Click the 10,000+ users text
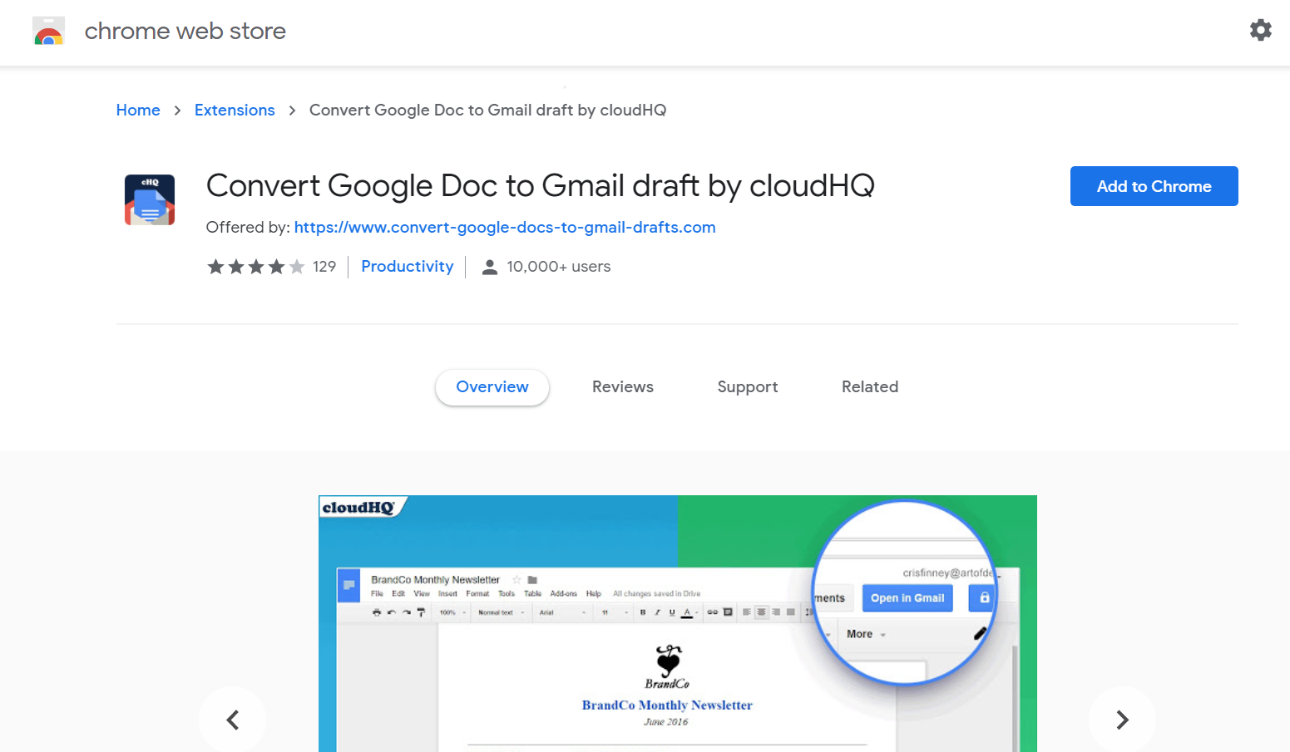Screen dimensions: 1290x752 (559, 267)
